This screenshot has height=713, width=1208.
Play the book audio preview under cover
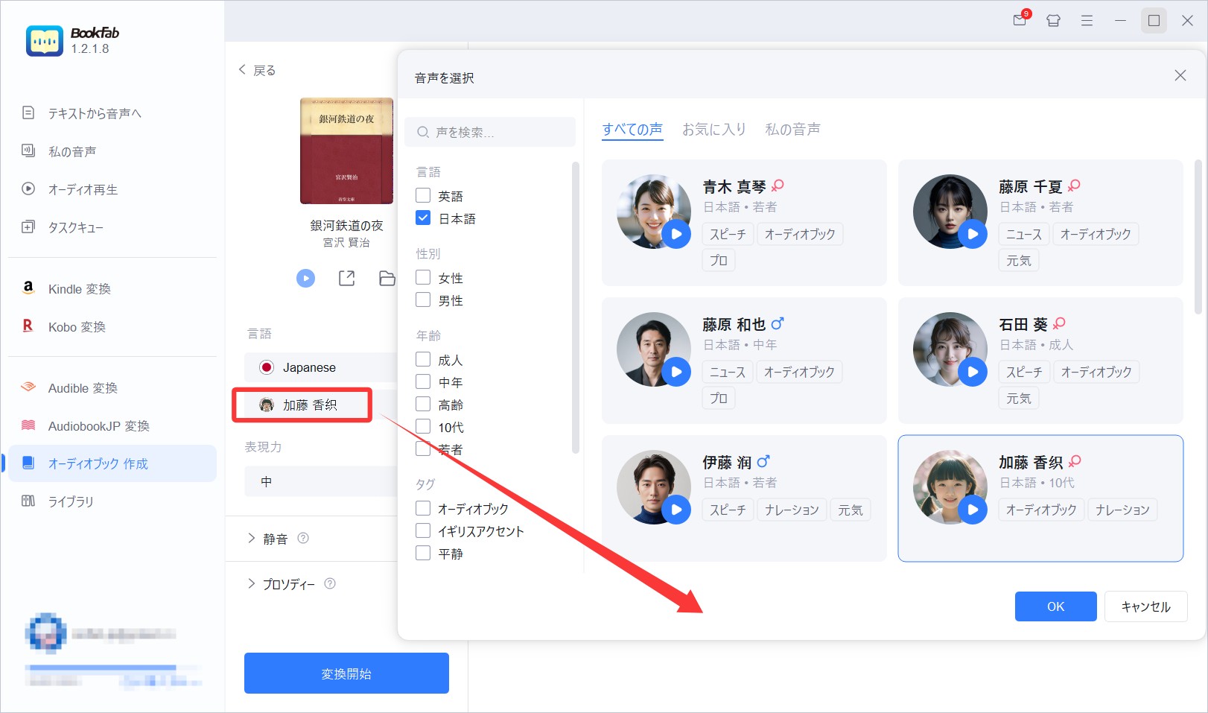[305, 278]
